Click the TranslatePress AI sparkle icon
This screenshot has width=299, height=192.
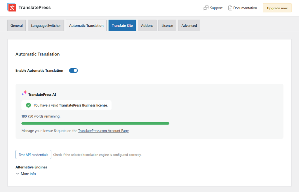24,93
